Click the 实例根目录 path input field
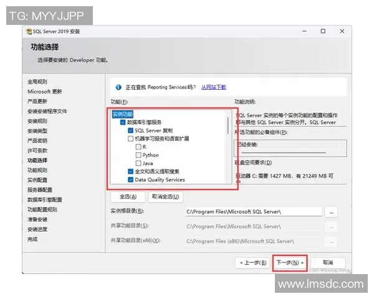Viewport: 374px width, 299px height. pyautogui.click(x=253, y=212)
